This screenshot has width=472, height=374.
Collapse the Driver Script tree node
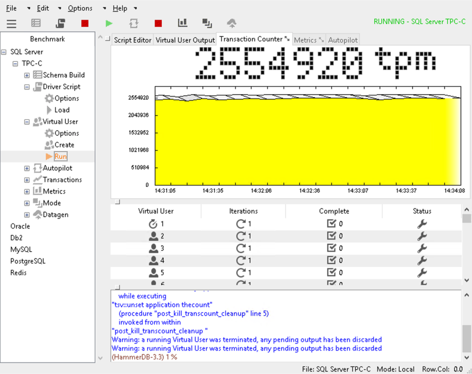tap(27, 87)
